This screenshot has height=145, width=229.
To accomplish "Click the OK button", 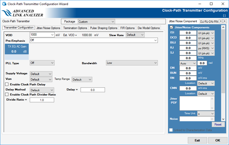I will 217,140.
